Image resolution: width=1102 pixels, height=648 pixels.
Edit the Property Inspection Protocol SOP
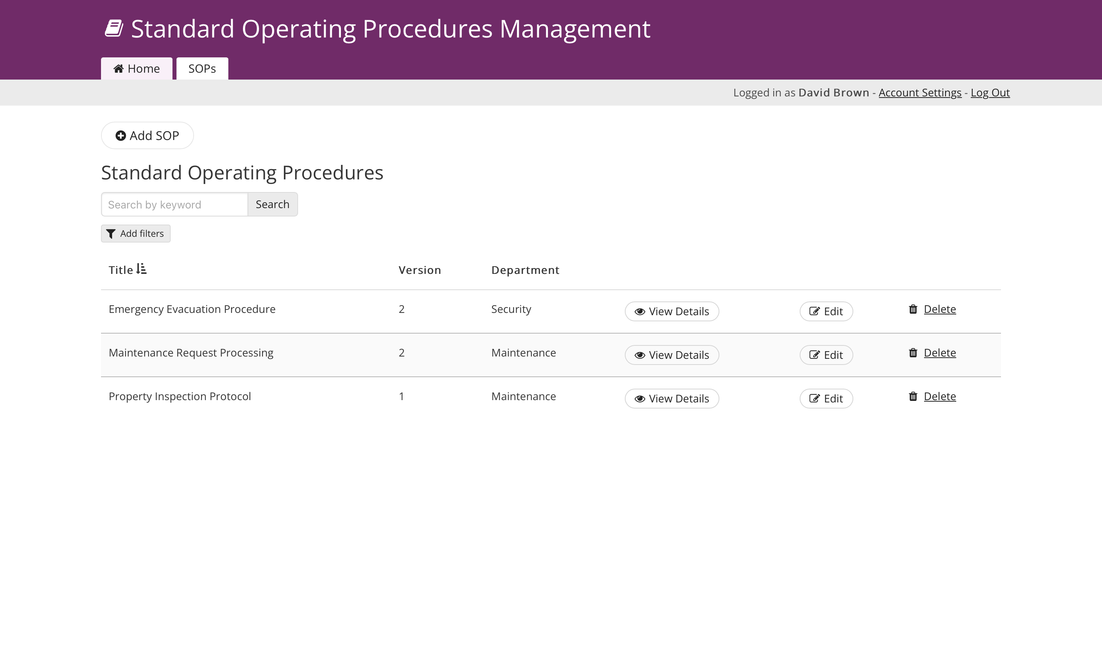[x=826, y=399]
